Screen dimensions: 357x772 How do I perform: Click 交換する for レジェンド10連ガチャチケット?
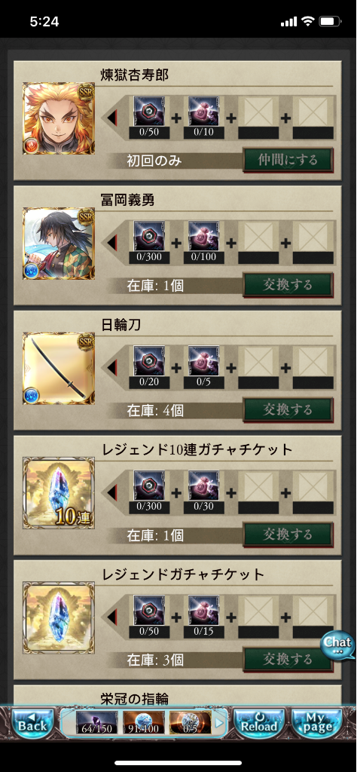pyautogui.click(x=288, y=535)
